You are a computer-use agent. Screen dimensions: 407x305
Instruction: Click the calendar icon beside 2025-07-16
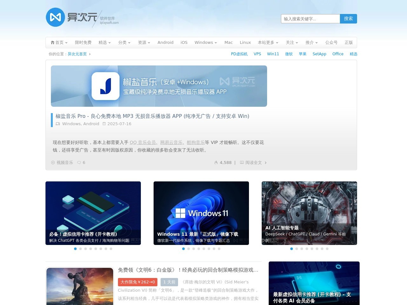[x=104, y=124]
